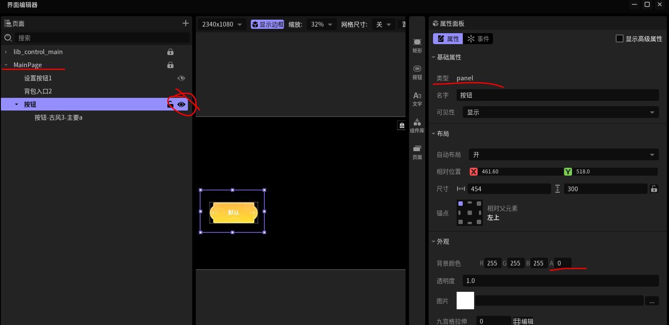Image resolution: width=669 pixels, height=325 pixels.
Task: Open the 可见性 显示 dropdown
Action: [x=561, y=112]
